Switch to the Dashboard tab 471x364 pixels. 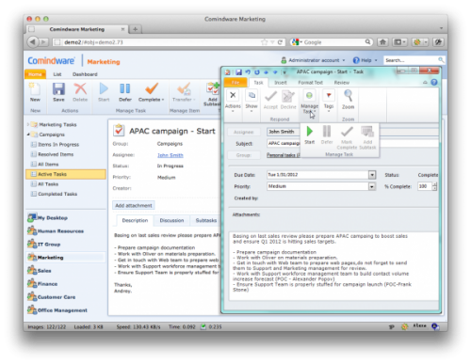pos(85,74)
